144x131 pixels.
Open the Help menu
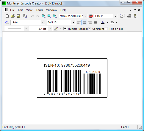(63, 10)
